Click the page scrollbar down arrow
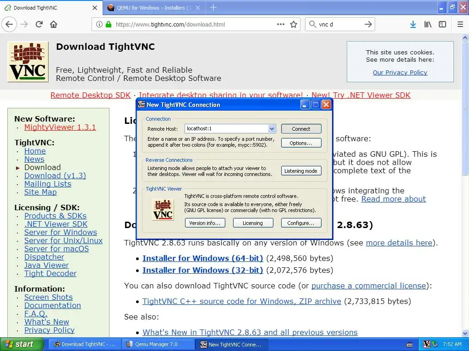 tap(465, 333)
